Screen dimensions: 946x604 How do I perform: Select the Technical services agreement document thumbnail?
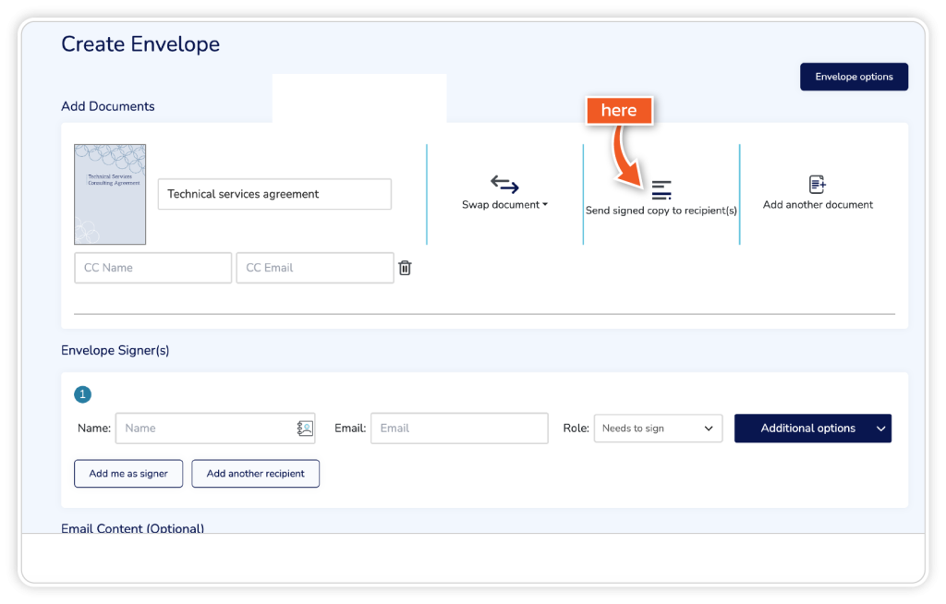(110, 194)
